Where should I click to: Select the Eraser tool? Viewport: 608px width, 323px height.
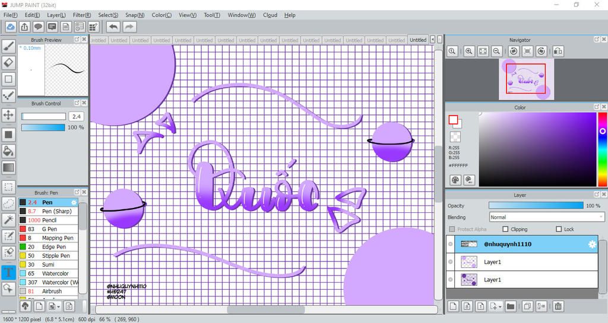[x=8, y=62]
